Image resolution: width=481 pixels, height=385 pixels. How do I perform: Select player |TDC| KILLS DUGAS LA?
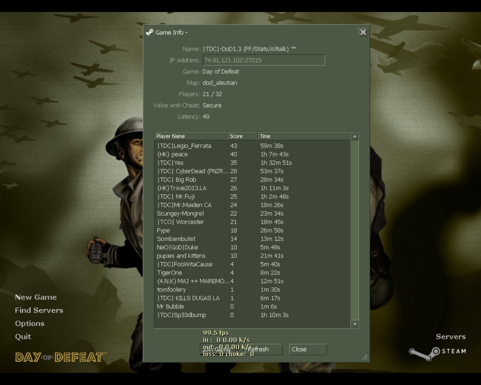[x=253, y=298]
